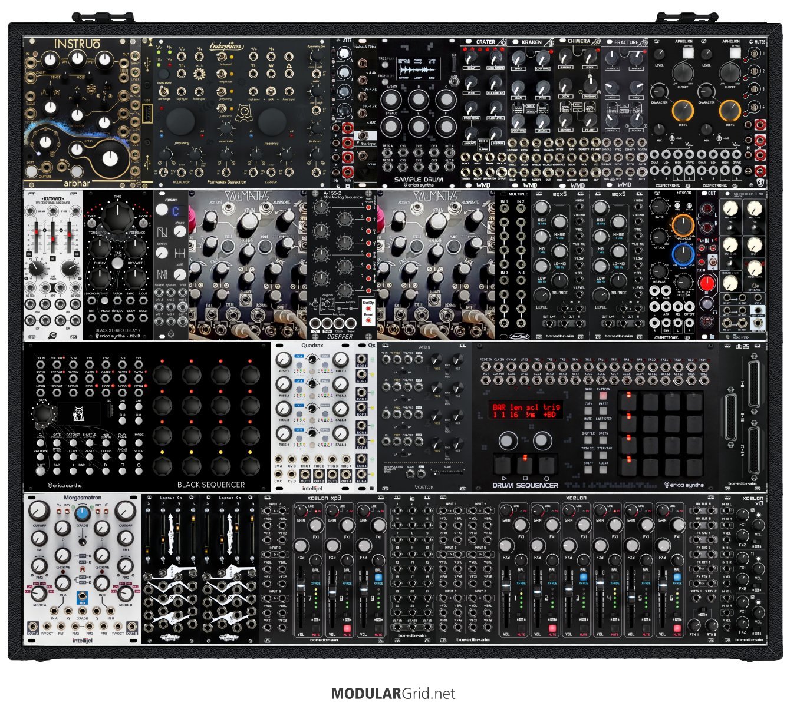The width and height of the screenshot is (787, 706).
Task: Click the WMD logo under Crater module
Action: 483,184
